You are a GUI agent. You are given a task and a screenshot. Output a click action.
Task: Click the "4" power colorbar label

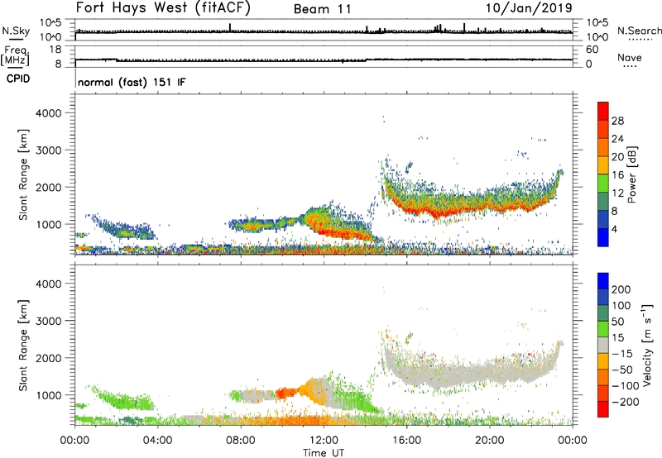614,229
